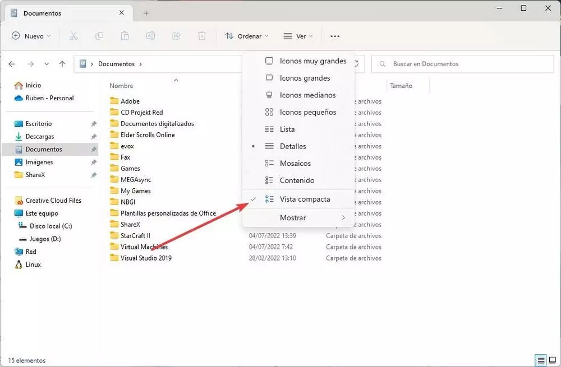This screenshot has width=561, height=367.
Task: Select Iconos muy grandes in menu
Action: coord(312,61)
